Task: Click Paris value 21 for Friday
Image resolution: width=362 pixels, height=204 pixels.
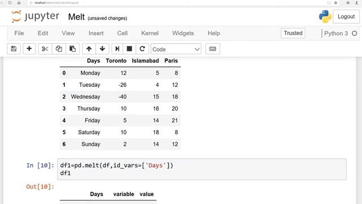Action: pos(175,121)
